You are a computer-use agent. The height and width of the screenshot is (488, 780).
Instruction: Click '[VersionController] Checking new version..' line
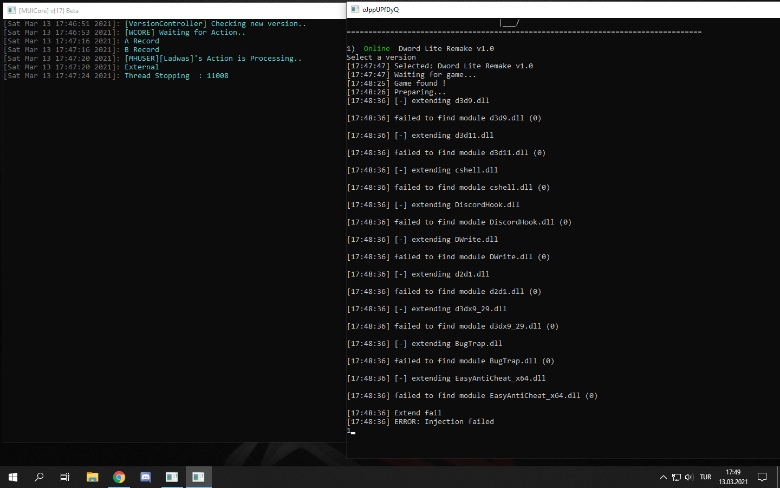coord(216,24)
